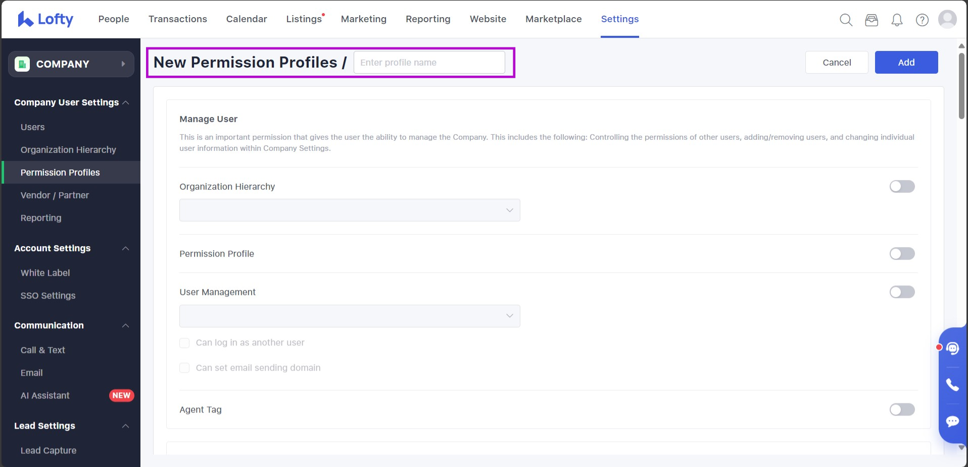Image resolution: width=968 pixels, height=467 pixels.
Task: Open the support chatbot icon
Action: tap(952, 348)
